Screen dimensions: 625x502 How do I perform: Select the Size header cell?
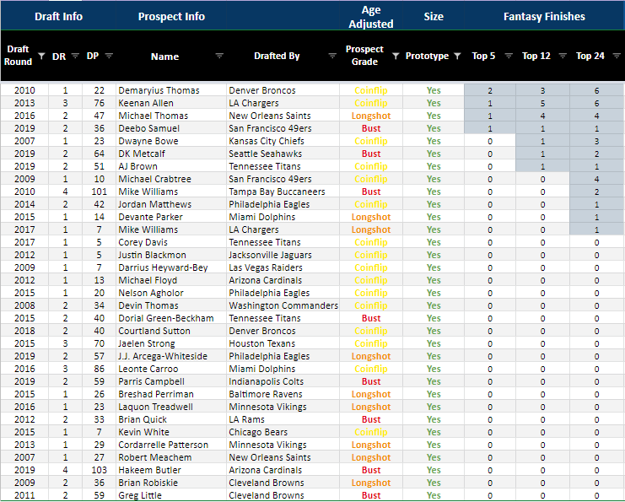[434, 16]
